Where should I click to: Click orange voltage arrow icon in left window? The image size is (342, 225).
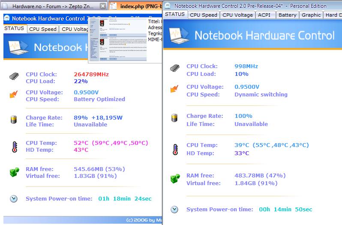14,94
